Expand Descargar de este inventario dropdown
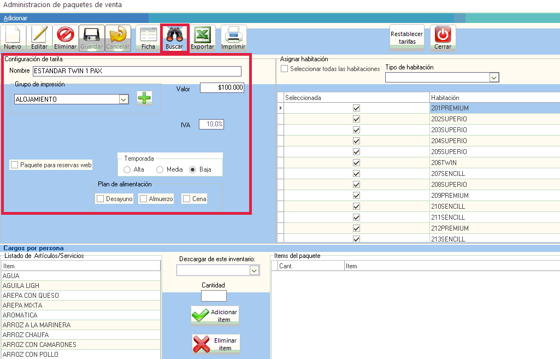 click(x=254, y=270)
